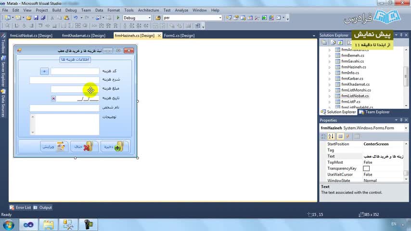Click the Undo arrow icon
The image size is (411, 231).
76,18
